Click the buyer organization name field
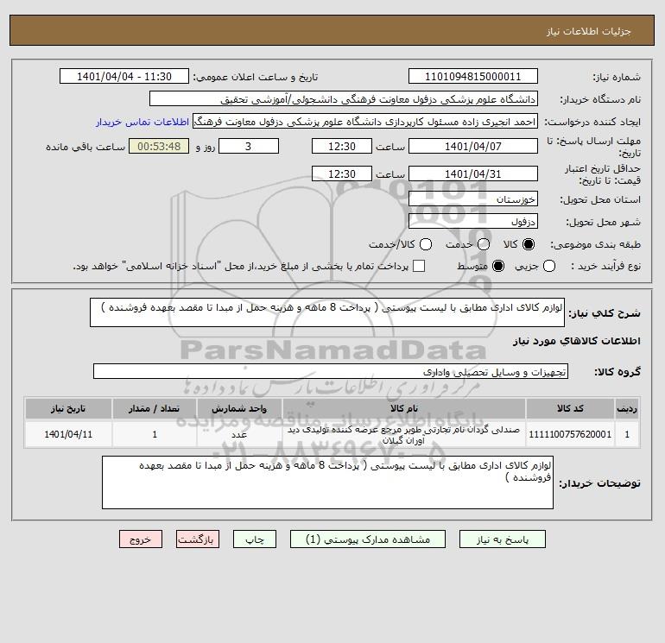 point(344,99)
